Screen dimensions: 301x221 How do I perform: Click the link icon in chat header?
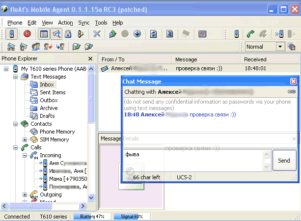pyautogui.click(x=292, y=92)
